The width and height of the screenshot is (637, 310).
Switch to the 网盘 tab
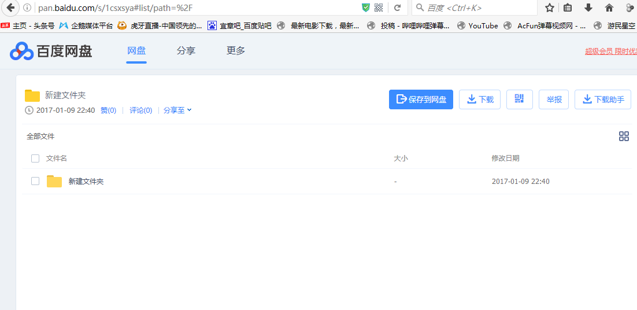[x=136, y=51]
